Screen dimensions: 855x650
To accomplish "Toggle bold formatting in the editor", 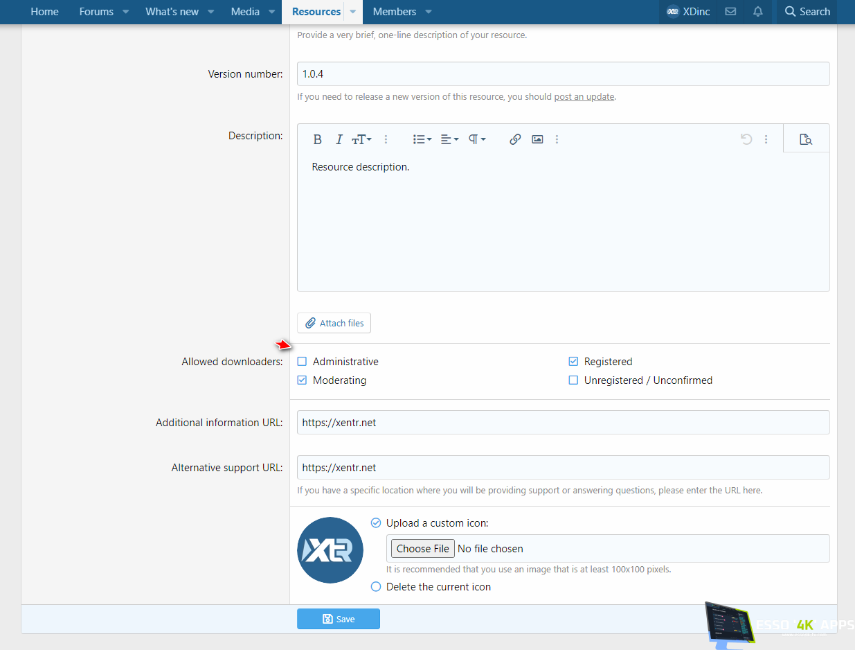I will [x=317, y=139].
